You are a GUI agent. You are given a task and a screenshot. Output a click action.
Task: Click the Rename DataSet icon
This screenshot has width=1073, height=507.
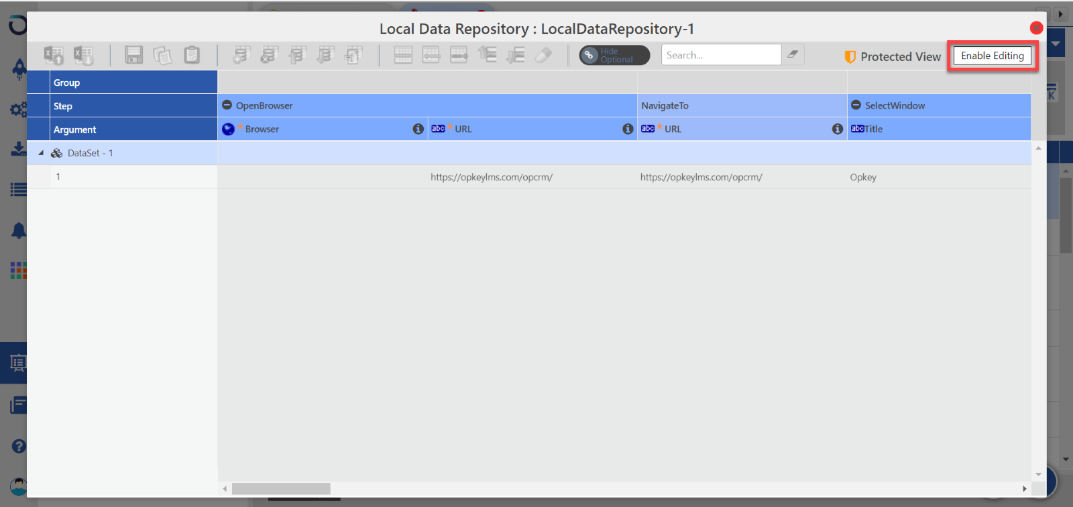pyautogui.click(x=353, y=55)
